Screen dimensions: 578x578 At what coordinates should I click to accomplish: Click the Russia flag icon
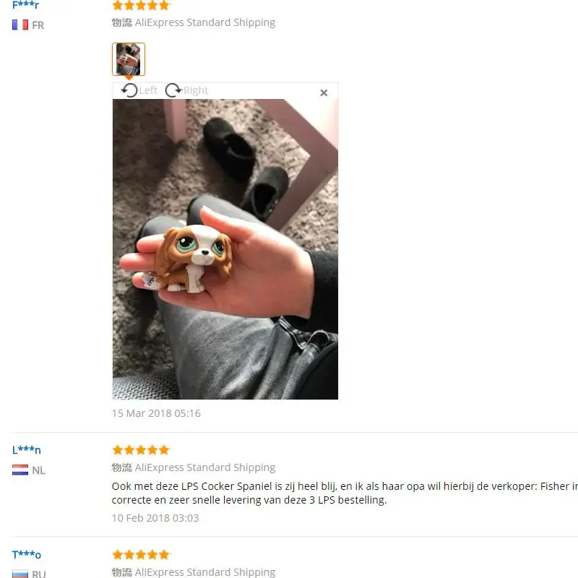[x=20, y=574]
